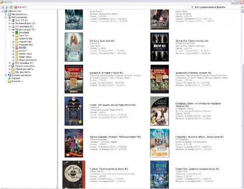
Task: Expand the Новая папка folder node
Action: [13, 57]
